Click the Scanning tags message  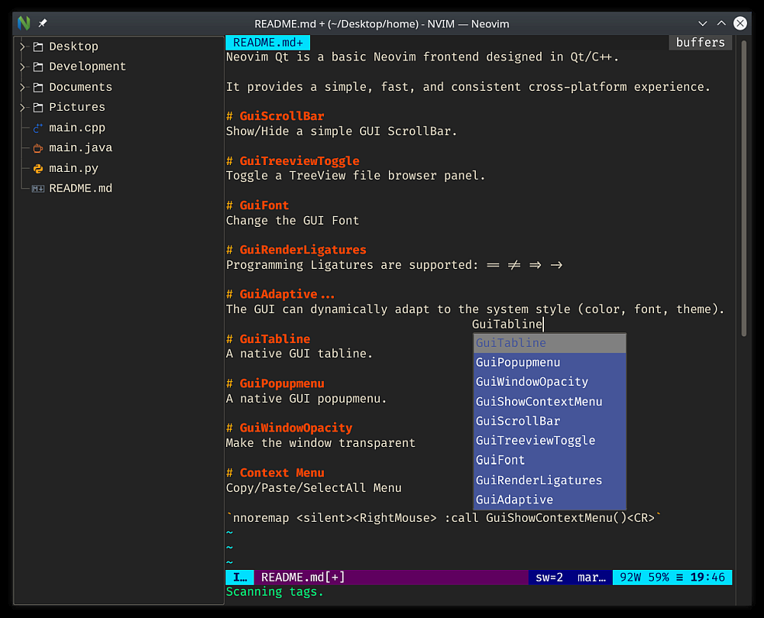[x=275, y=592]
